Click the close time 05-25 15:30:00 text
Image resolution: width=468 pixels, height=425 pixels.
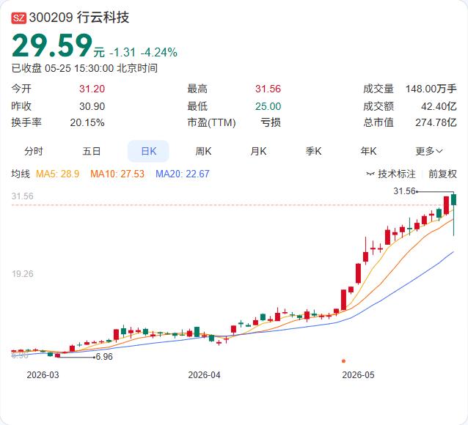click(x=79, y=68)
